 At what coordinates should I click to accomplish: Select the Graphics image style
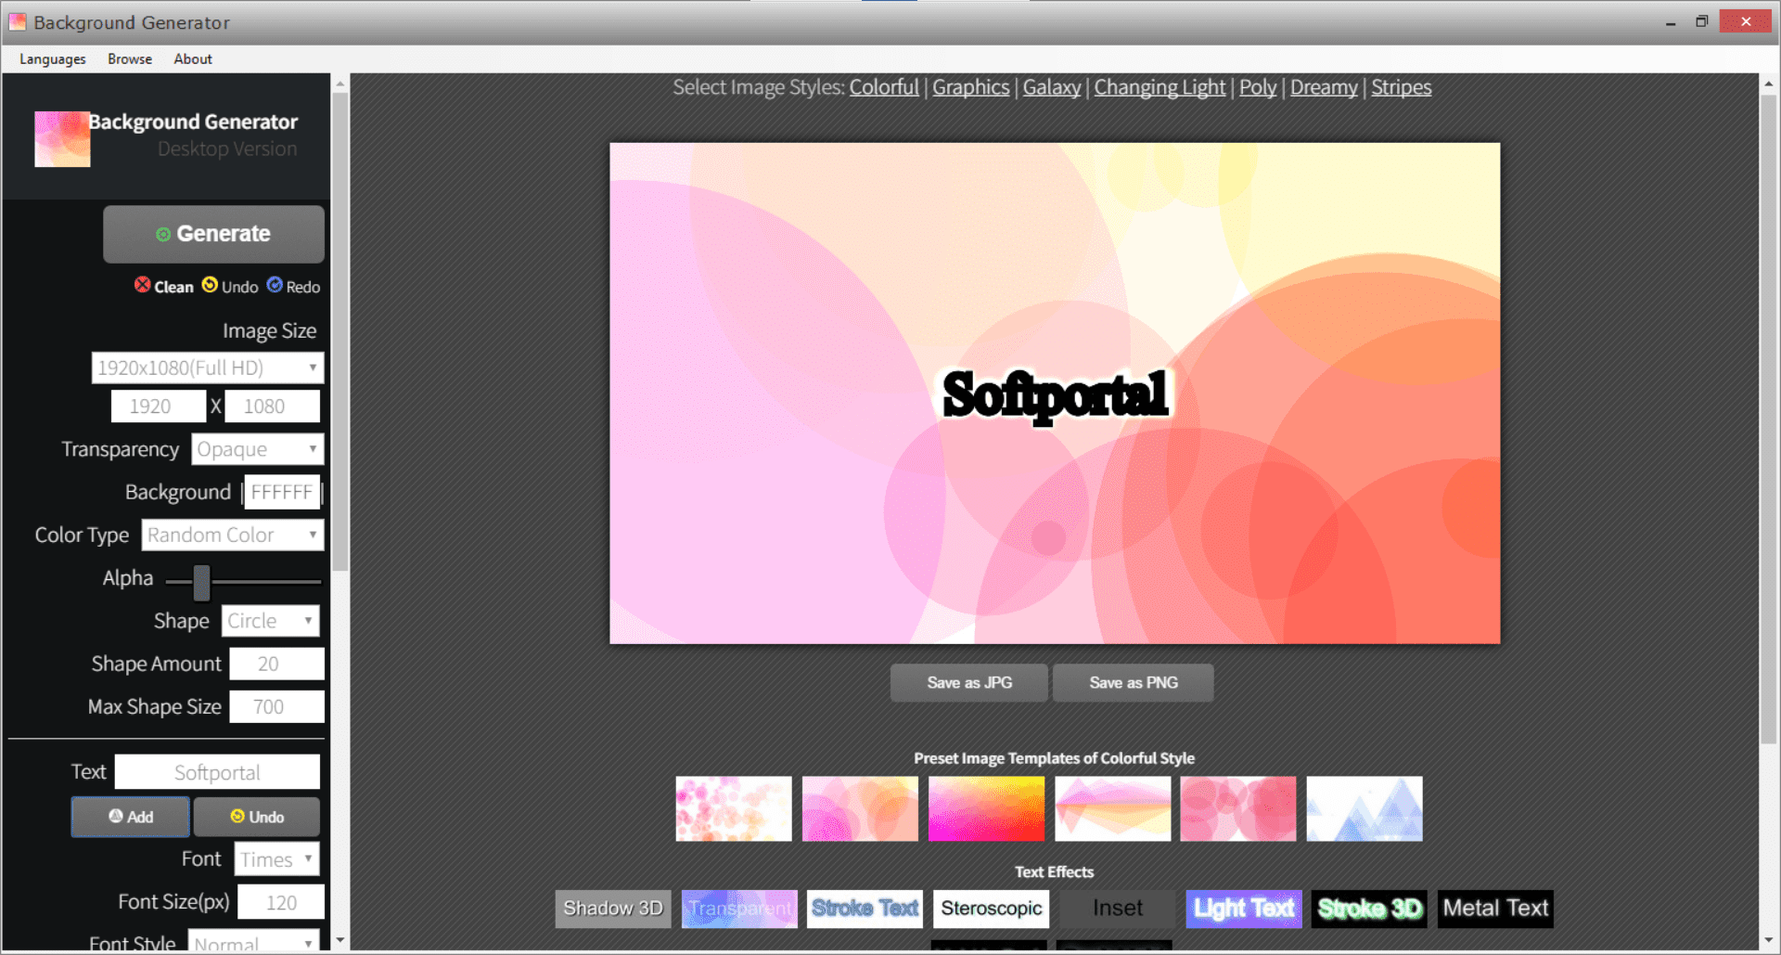(x=971, y=87)
